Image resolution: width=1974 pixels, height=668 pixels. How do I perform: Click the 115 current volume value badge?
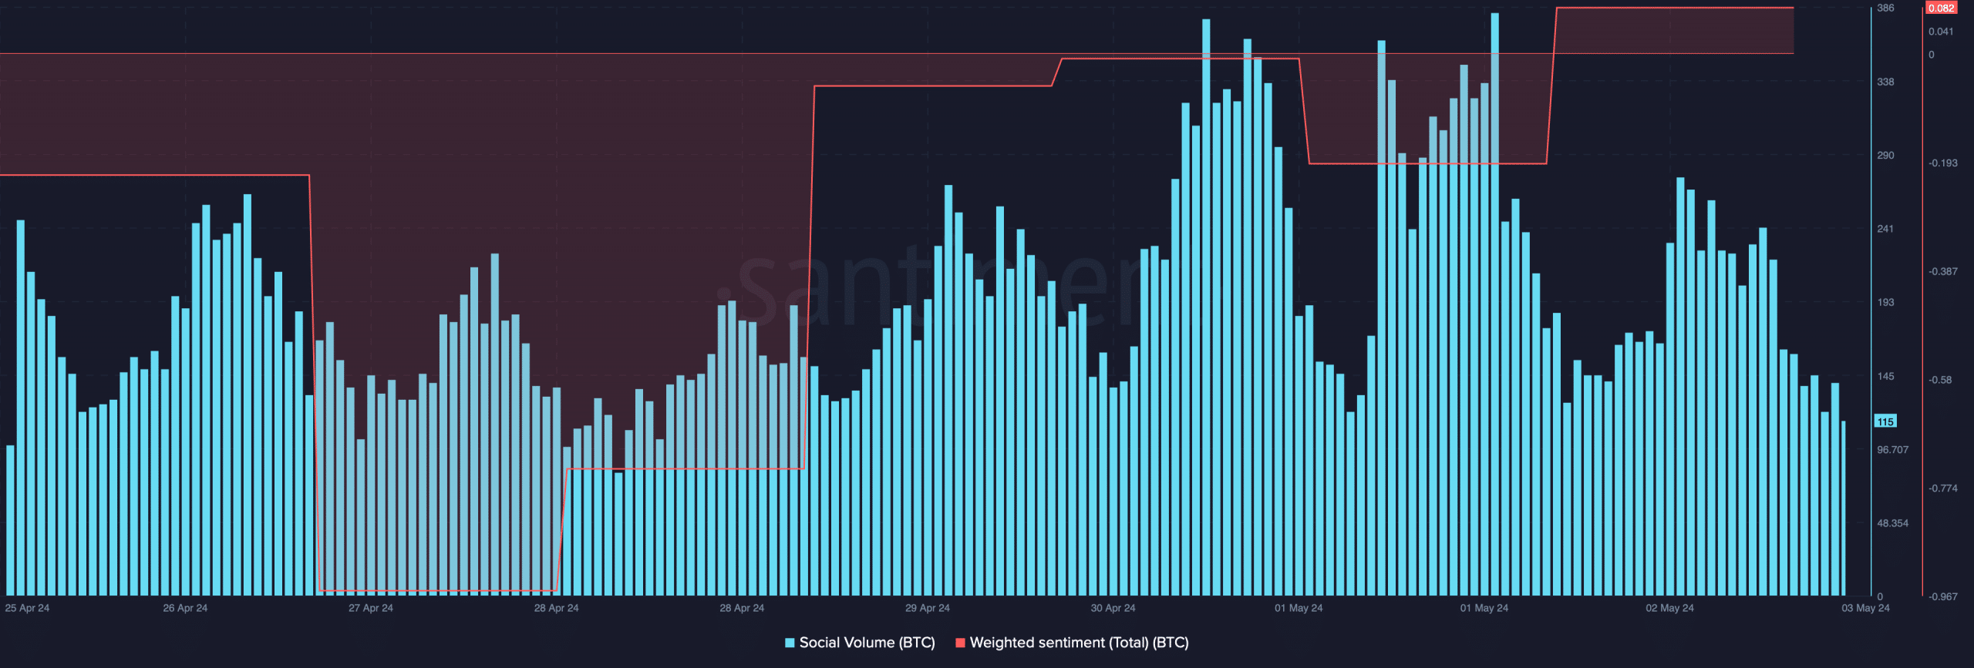1885,421
